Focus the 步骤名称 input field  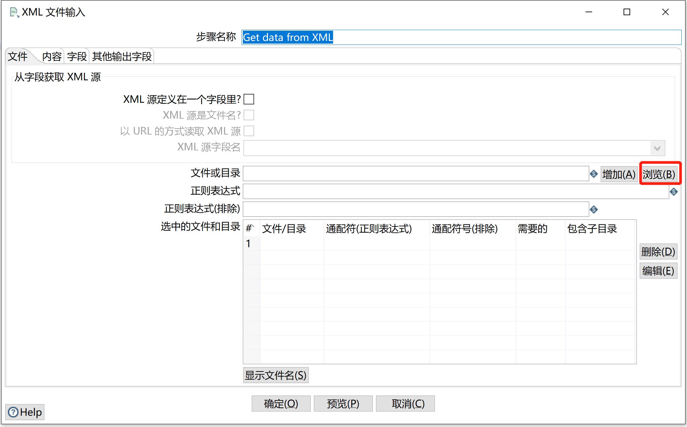pos(461,37)
